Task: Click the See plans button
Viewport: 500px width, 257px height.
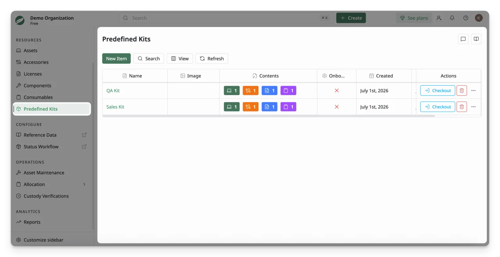Action: pos(414,18)
